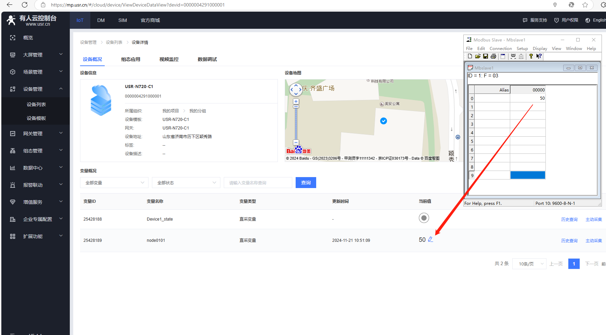This screenshot has width=606, height=335.
Task: Open SIM top navigation tab
Action: tap(123, 20)
